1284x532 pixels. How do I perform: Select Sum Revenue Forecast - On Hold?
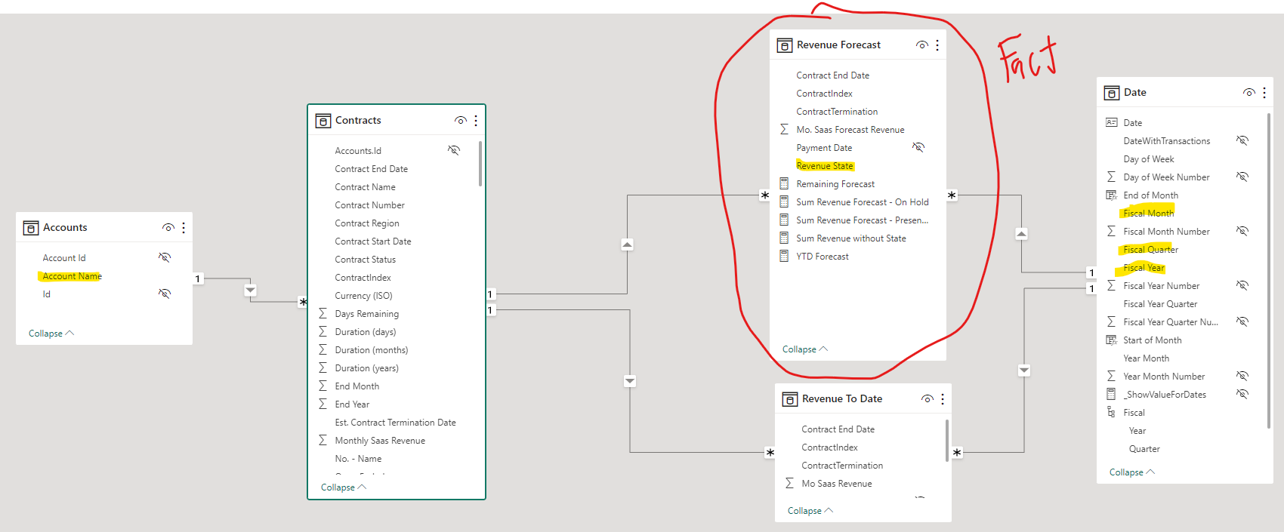pos(863,202)
